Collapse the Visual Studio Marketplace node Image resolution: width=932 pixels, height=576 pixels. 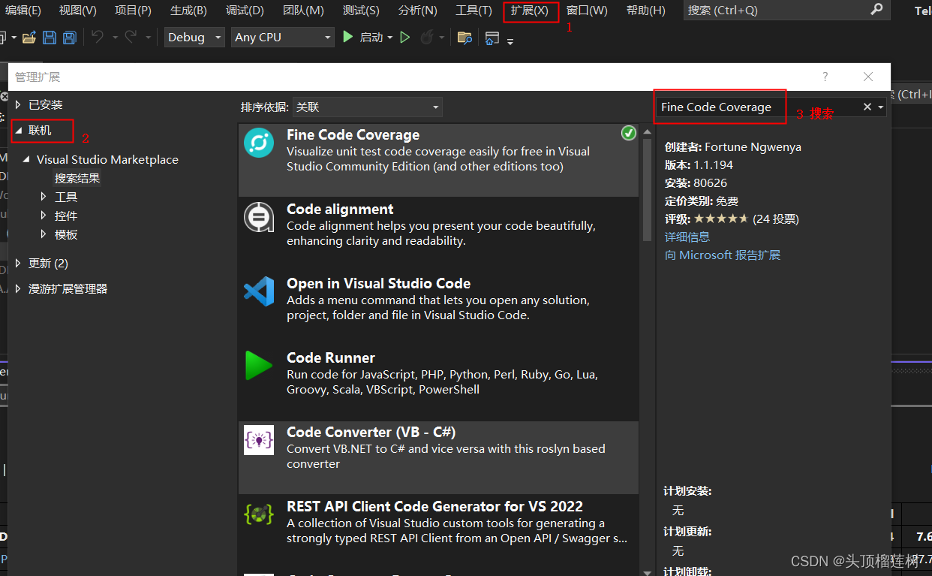click(27, 159)
